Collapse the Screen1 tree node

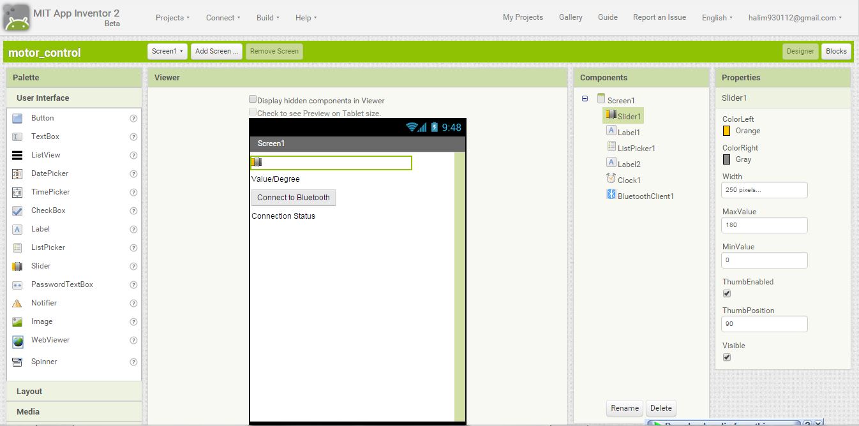coord(585,99)
